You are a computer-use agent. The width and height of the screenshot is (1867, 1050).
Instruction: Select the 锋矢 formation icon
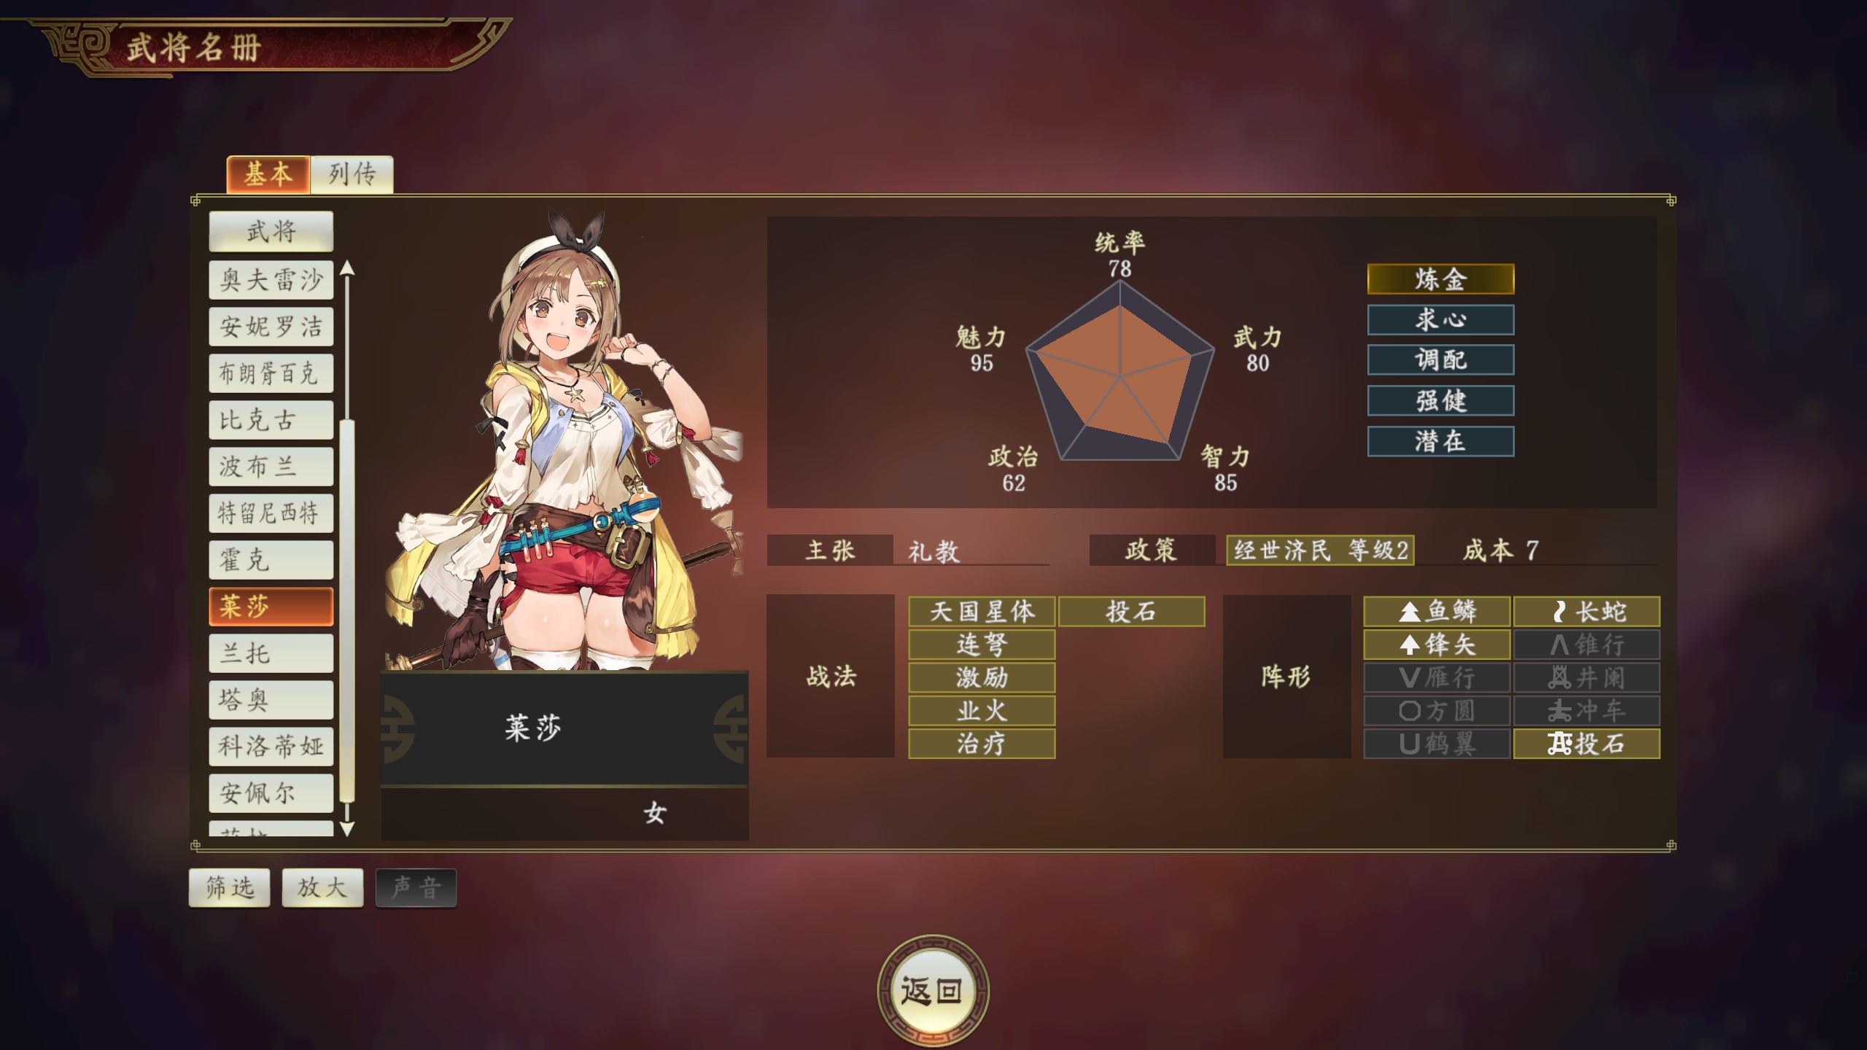click(1436, 645)
